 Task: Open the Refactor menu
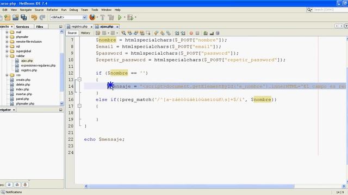pos(52,10)
